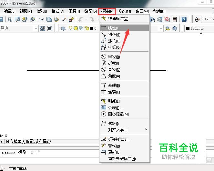Open the ByLayer color control dropdown
The image size is (214, 171).
(199, 28)
